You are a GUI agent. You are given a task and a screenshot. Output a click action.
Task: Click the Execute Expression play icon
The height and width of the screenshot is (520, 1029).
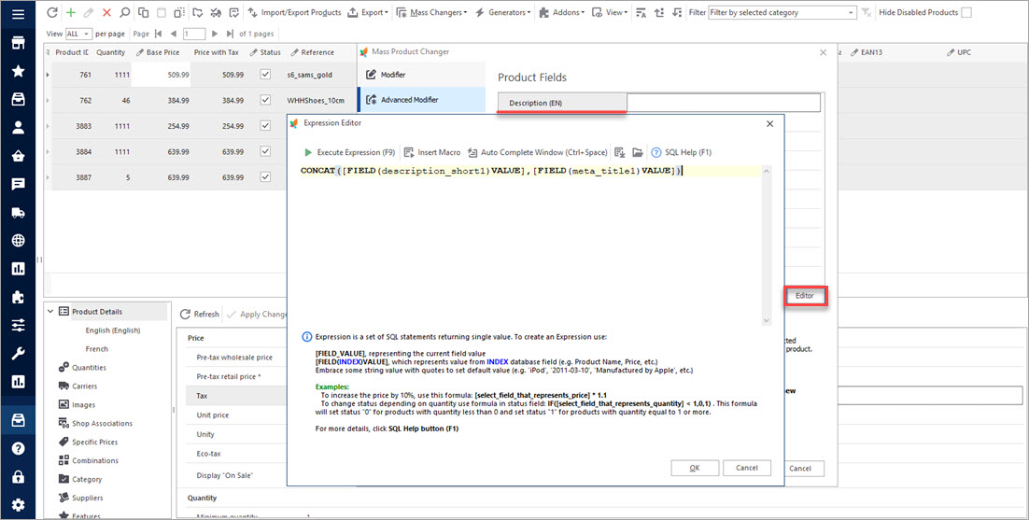pyautogui.click(x=308, y=152)
